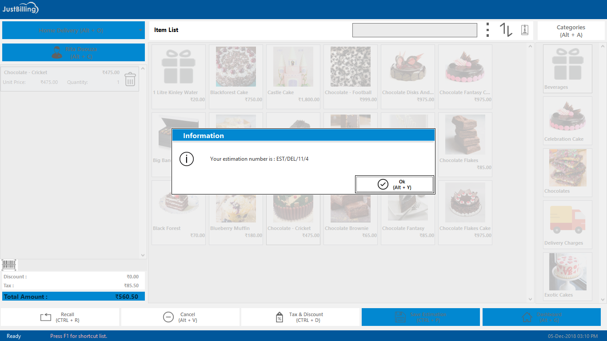Click the search field in the Item List

415,30
